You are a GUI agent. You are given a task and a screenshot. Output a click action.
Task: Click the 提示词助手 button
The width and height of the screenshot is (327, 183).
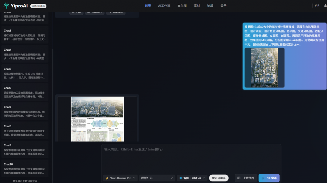coord(219,178)
